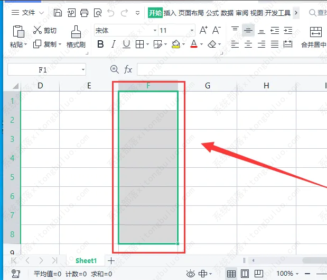Click the draw border icon
The height and width of the screenshot is (280, 327).
157,44
